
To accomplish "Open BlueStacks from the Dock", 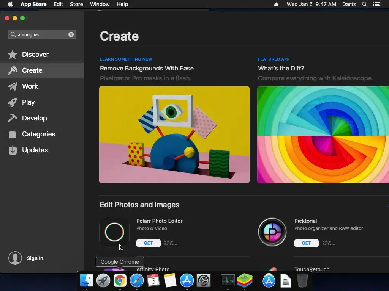I will point(245,280).
